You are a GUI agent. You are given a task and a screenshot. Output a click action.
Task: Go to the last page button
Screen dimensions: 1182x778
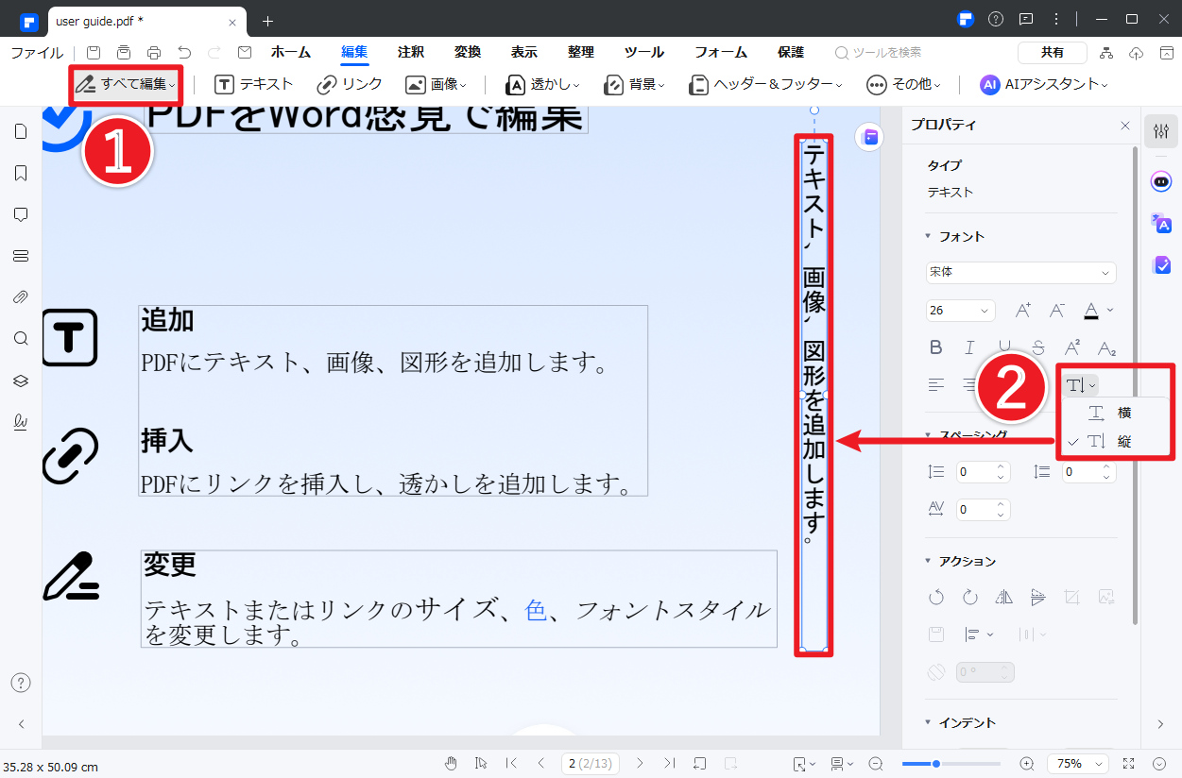(670, 763)
